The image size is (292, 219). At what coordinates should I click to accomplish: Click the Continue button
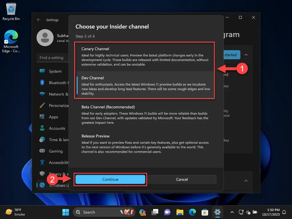(110, 179)
